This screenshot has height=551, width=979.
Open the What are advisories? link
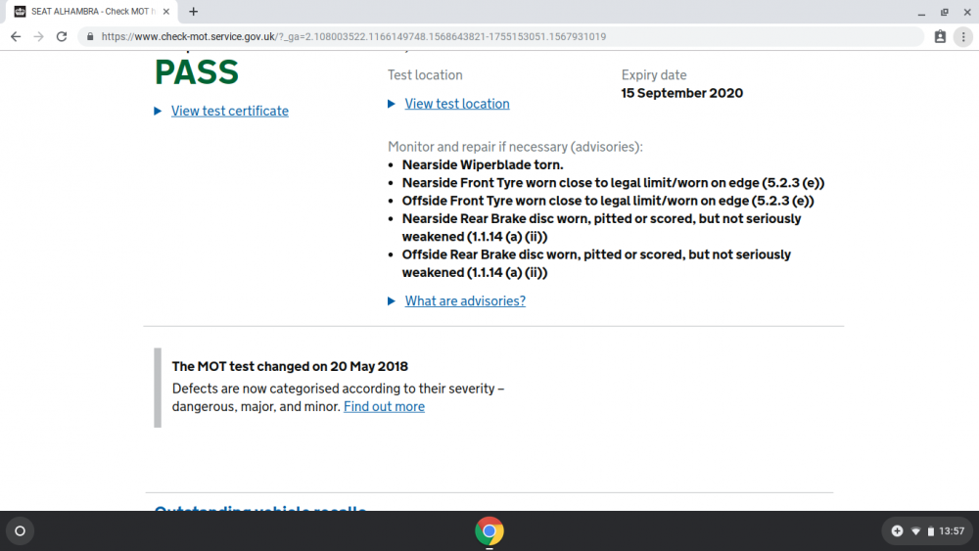465,300
